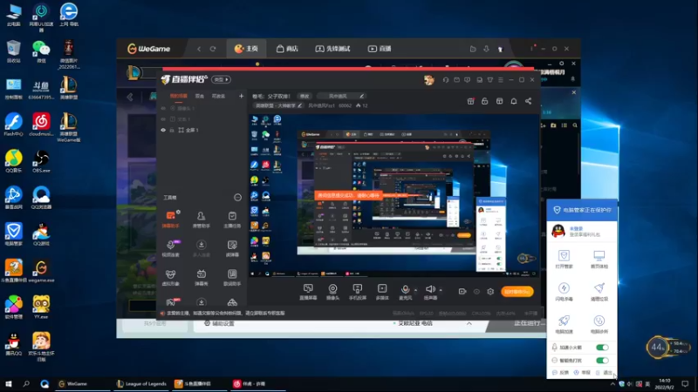Expand microphone options arrow
The height and width of the screenshot is (392, 698).
point(416,290)
